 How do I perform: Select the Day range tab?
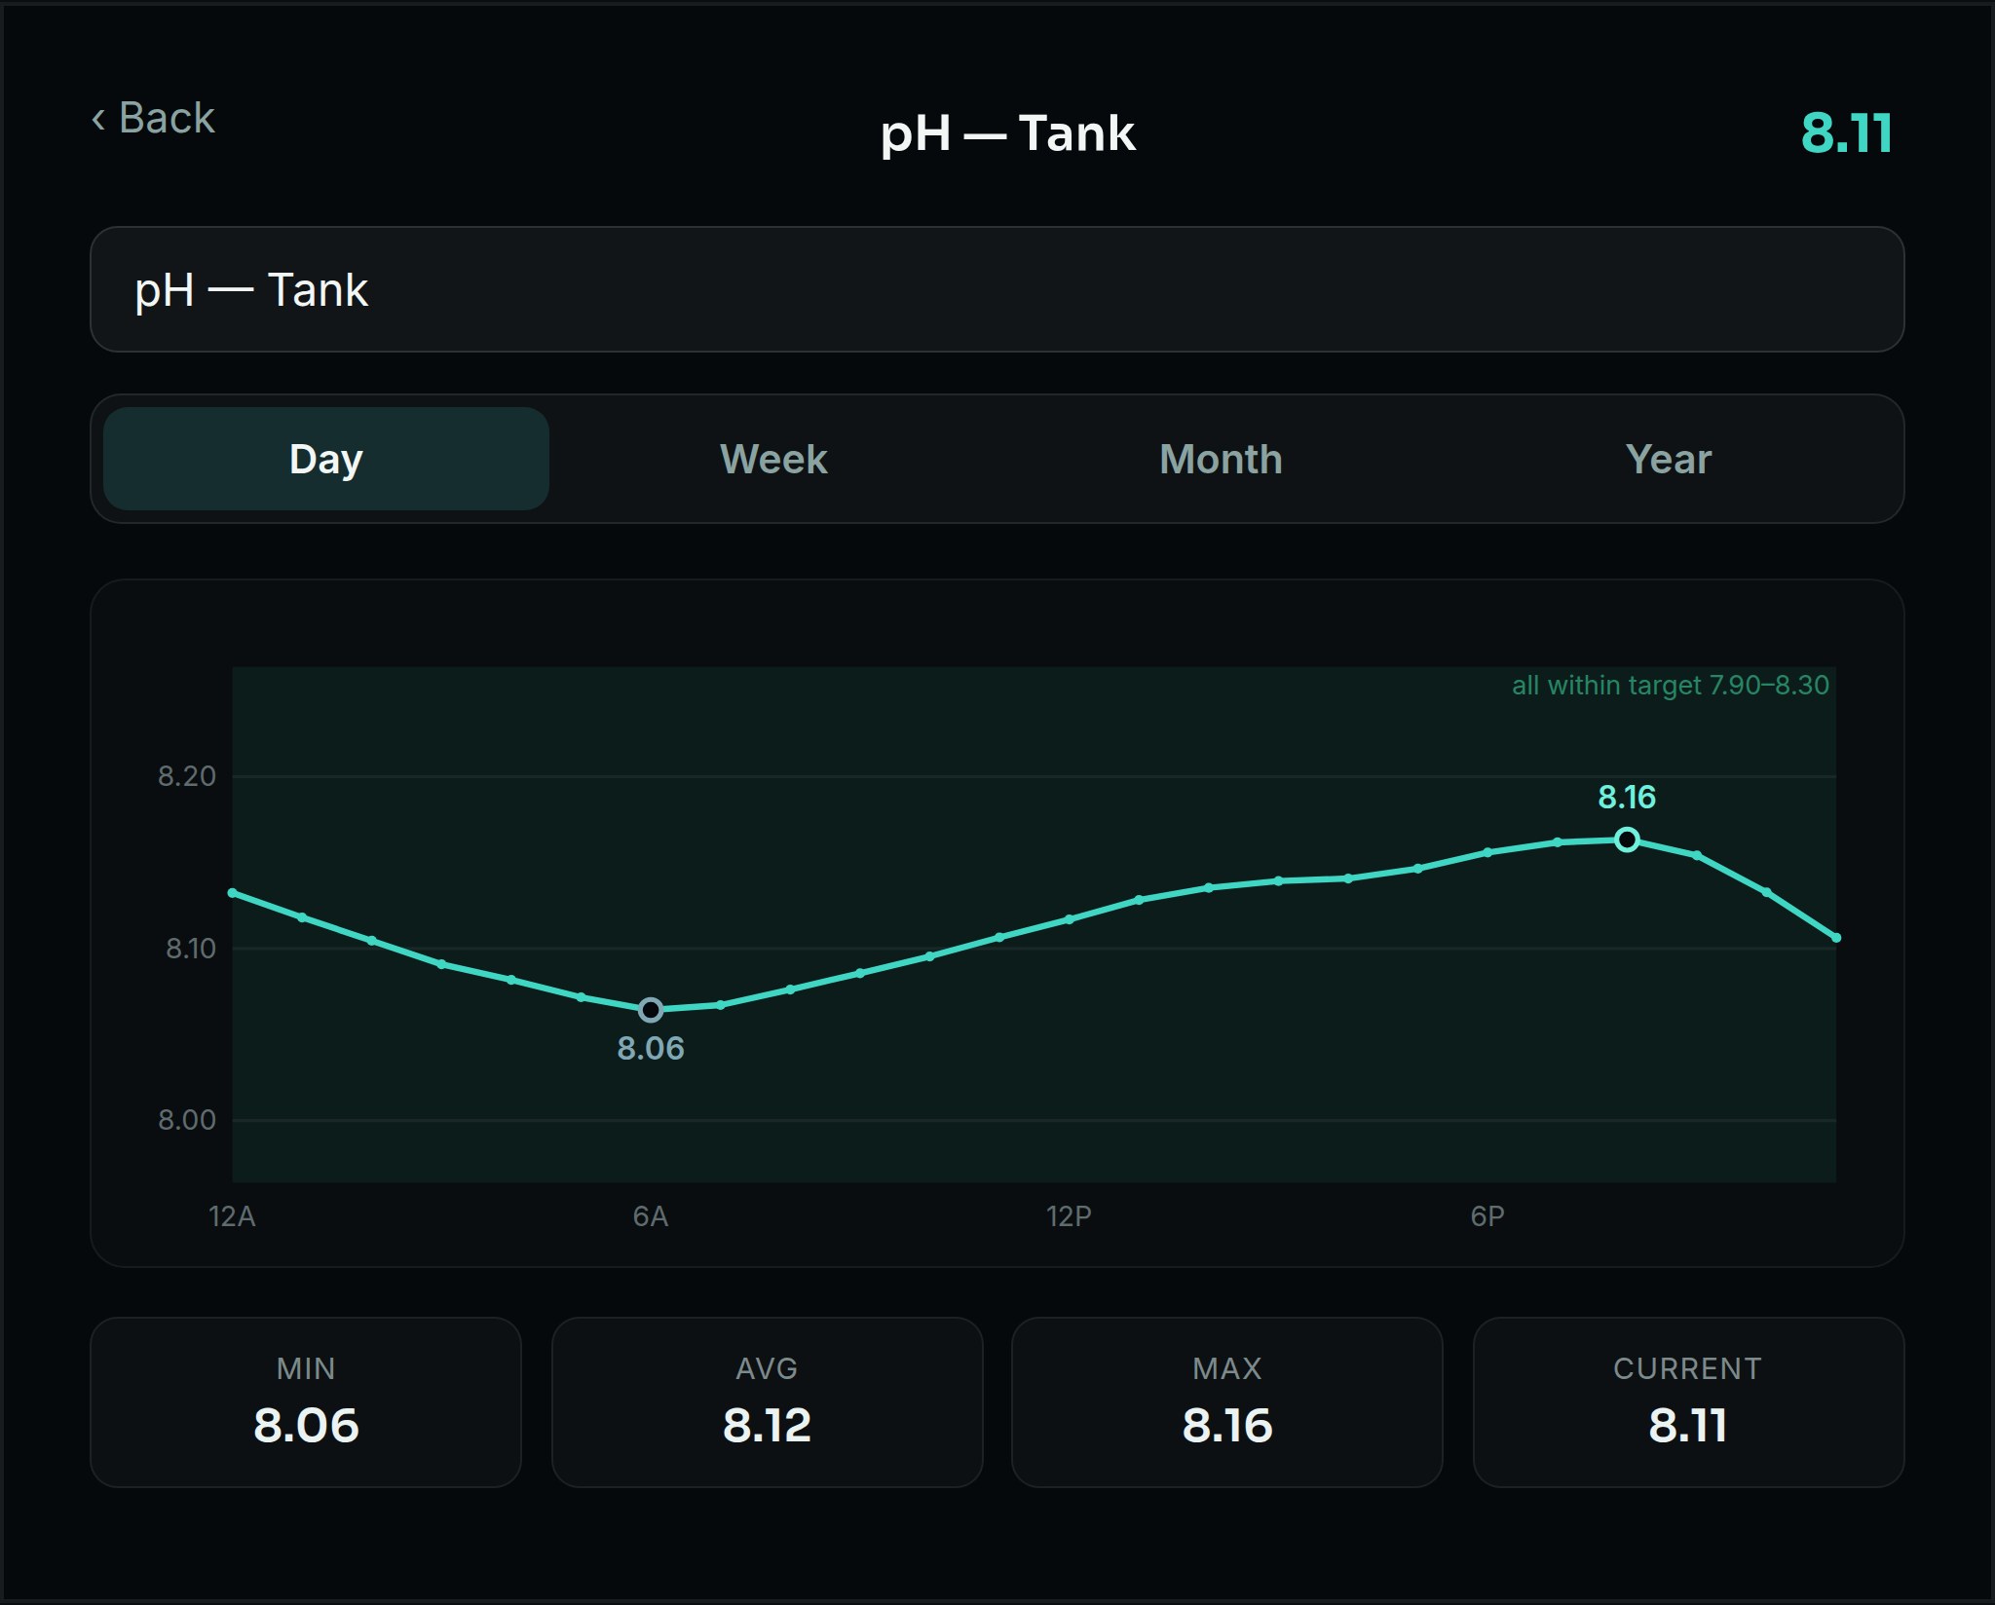coord(326,459)
